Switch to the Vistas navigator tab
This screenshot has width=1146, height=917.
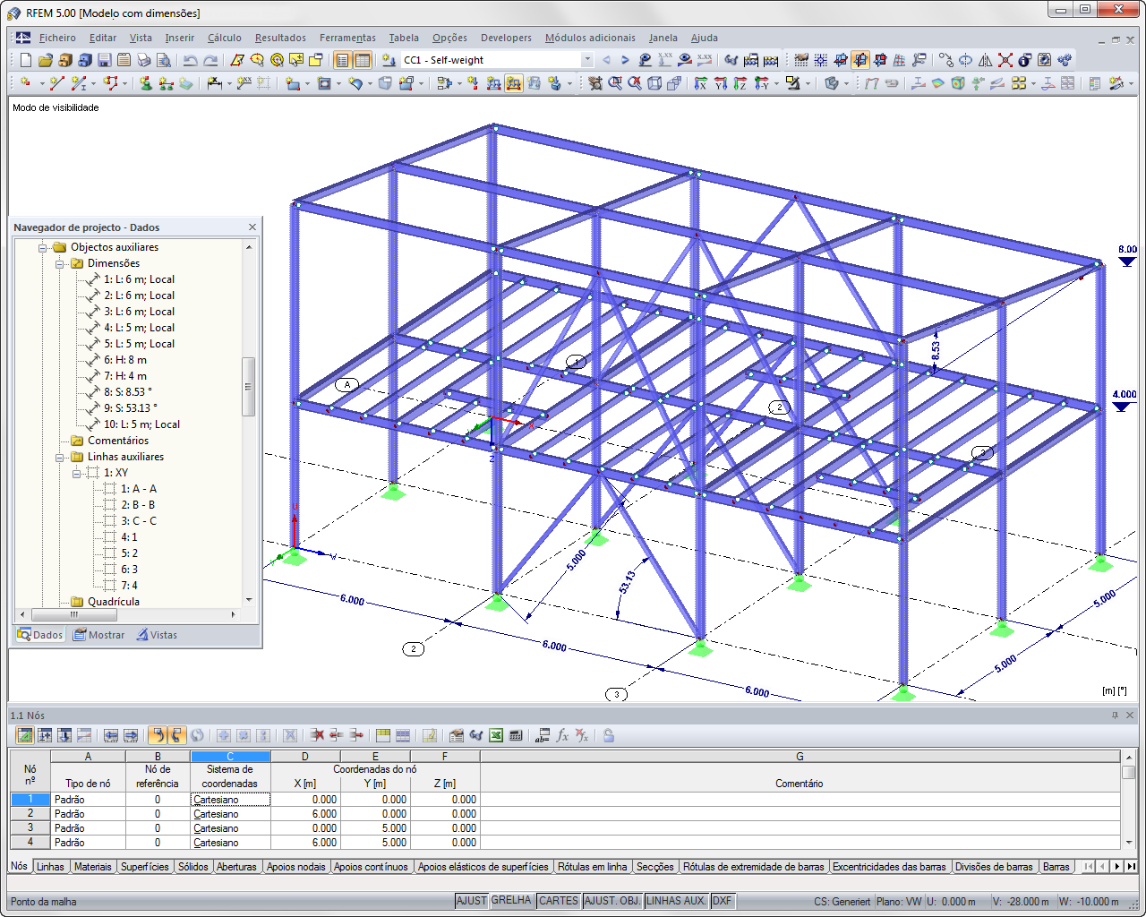[x=157, y=635]
